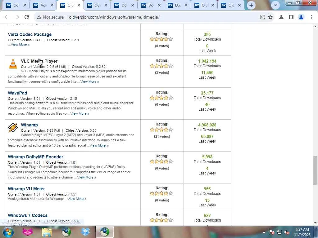Show hidden system tray icons
318x238 pixels.
pyautogui.click(x=264, y=232)
